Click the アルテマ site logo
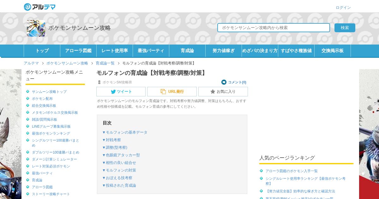 (x=40, y=7)
